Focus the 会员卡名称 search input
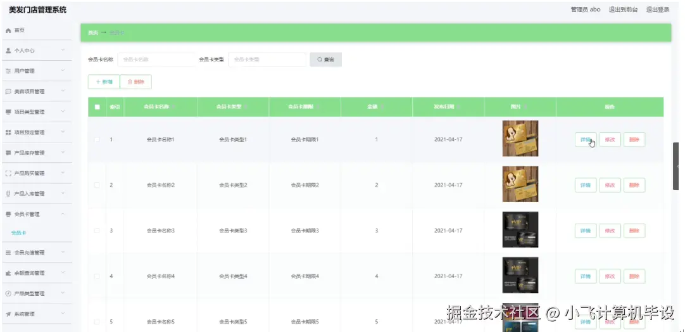685x332 pixels. tap(156, 60)
